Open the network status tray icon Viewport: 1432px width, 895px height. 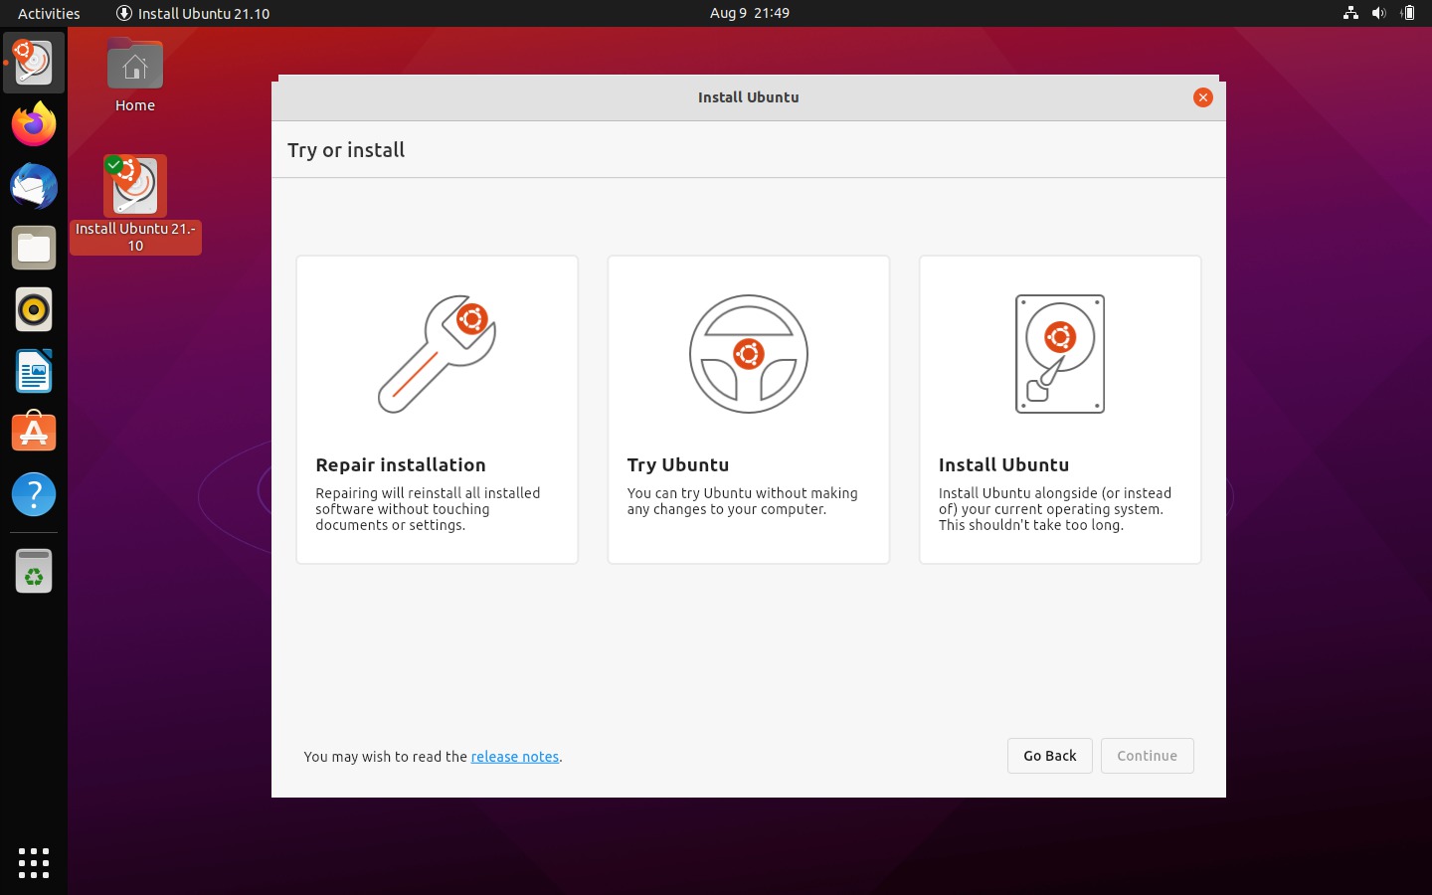[x=1350, y=13]
